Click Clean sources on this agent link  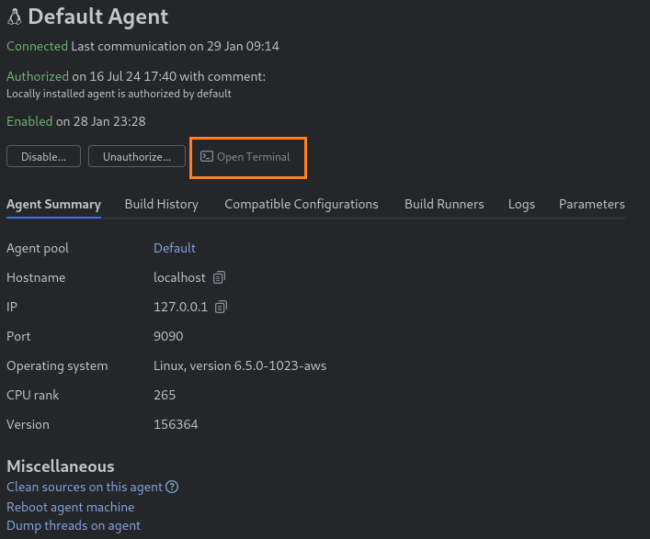(85, 487)
